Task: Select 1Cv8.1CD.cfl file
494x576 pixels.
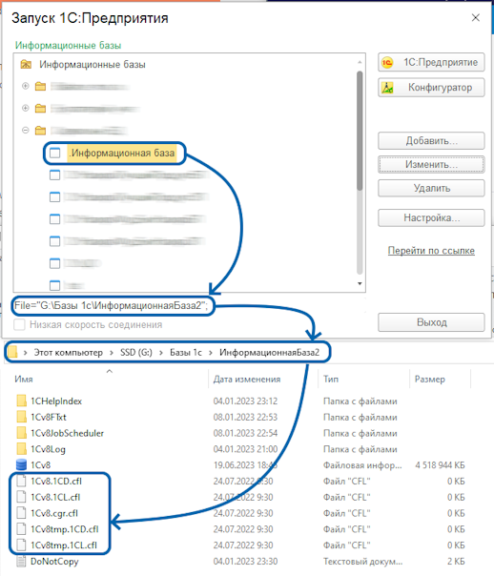Action: [56, 482]
